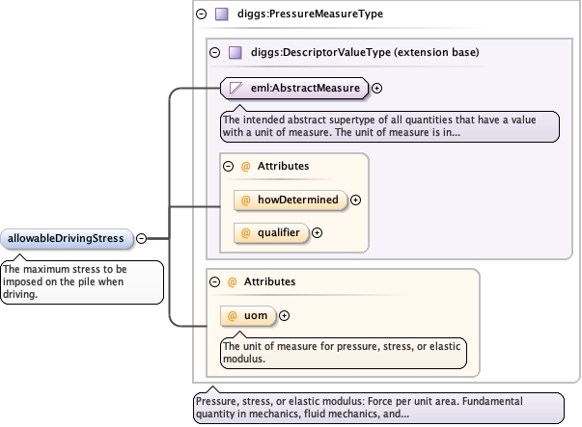Collapse the diggs:DescriptorValueType extension base group
The height and width of the screenshot is (427, 582).
tap(215, 52)
